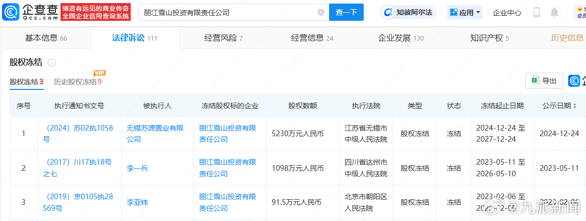Open the mobile phone icon in header

point(537,12)
